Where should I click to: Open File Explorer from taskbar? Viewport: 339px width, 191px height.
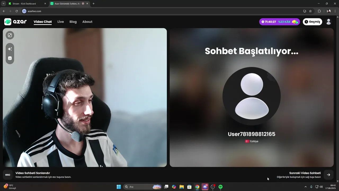[181, 187]
